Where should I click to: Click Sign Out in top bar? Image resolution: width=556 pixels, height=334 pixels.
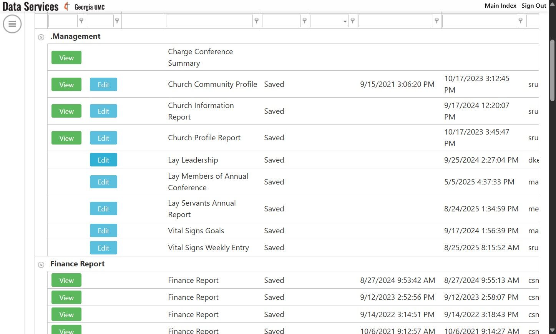coord(533,6)
